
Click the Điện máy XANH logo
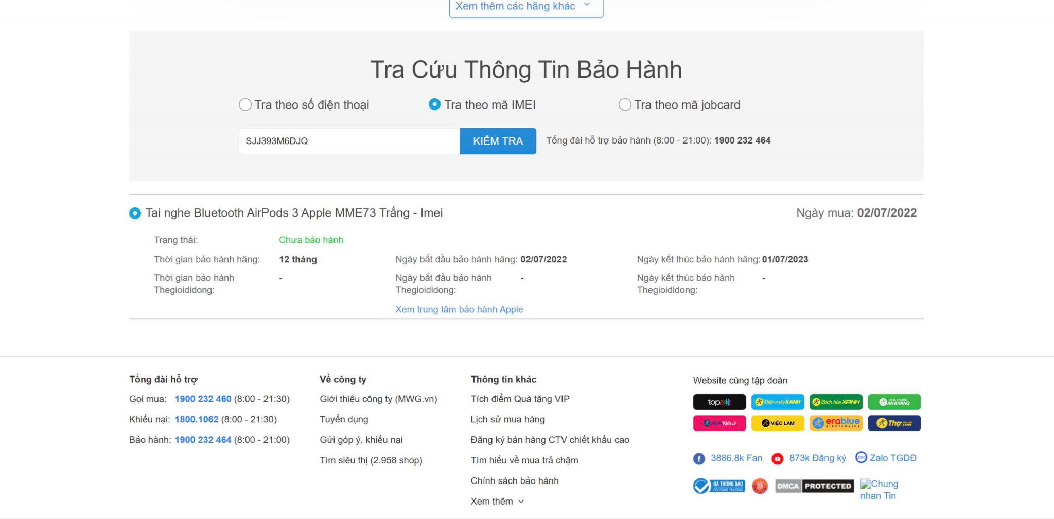777,402
